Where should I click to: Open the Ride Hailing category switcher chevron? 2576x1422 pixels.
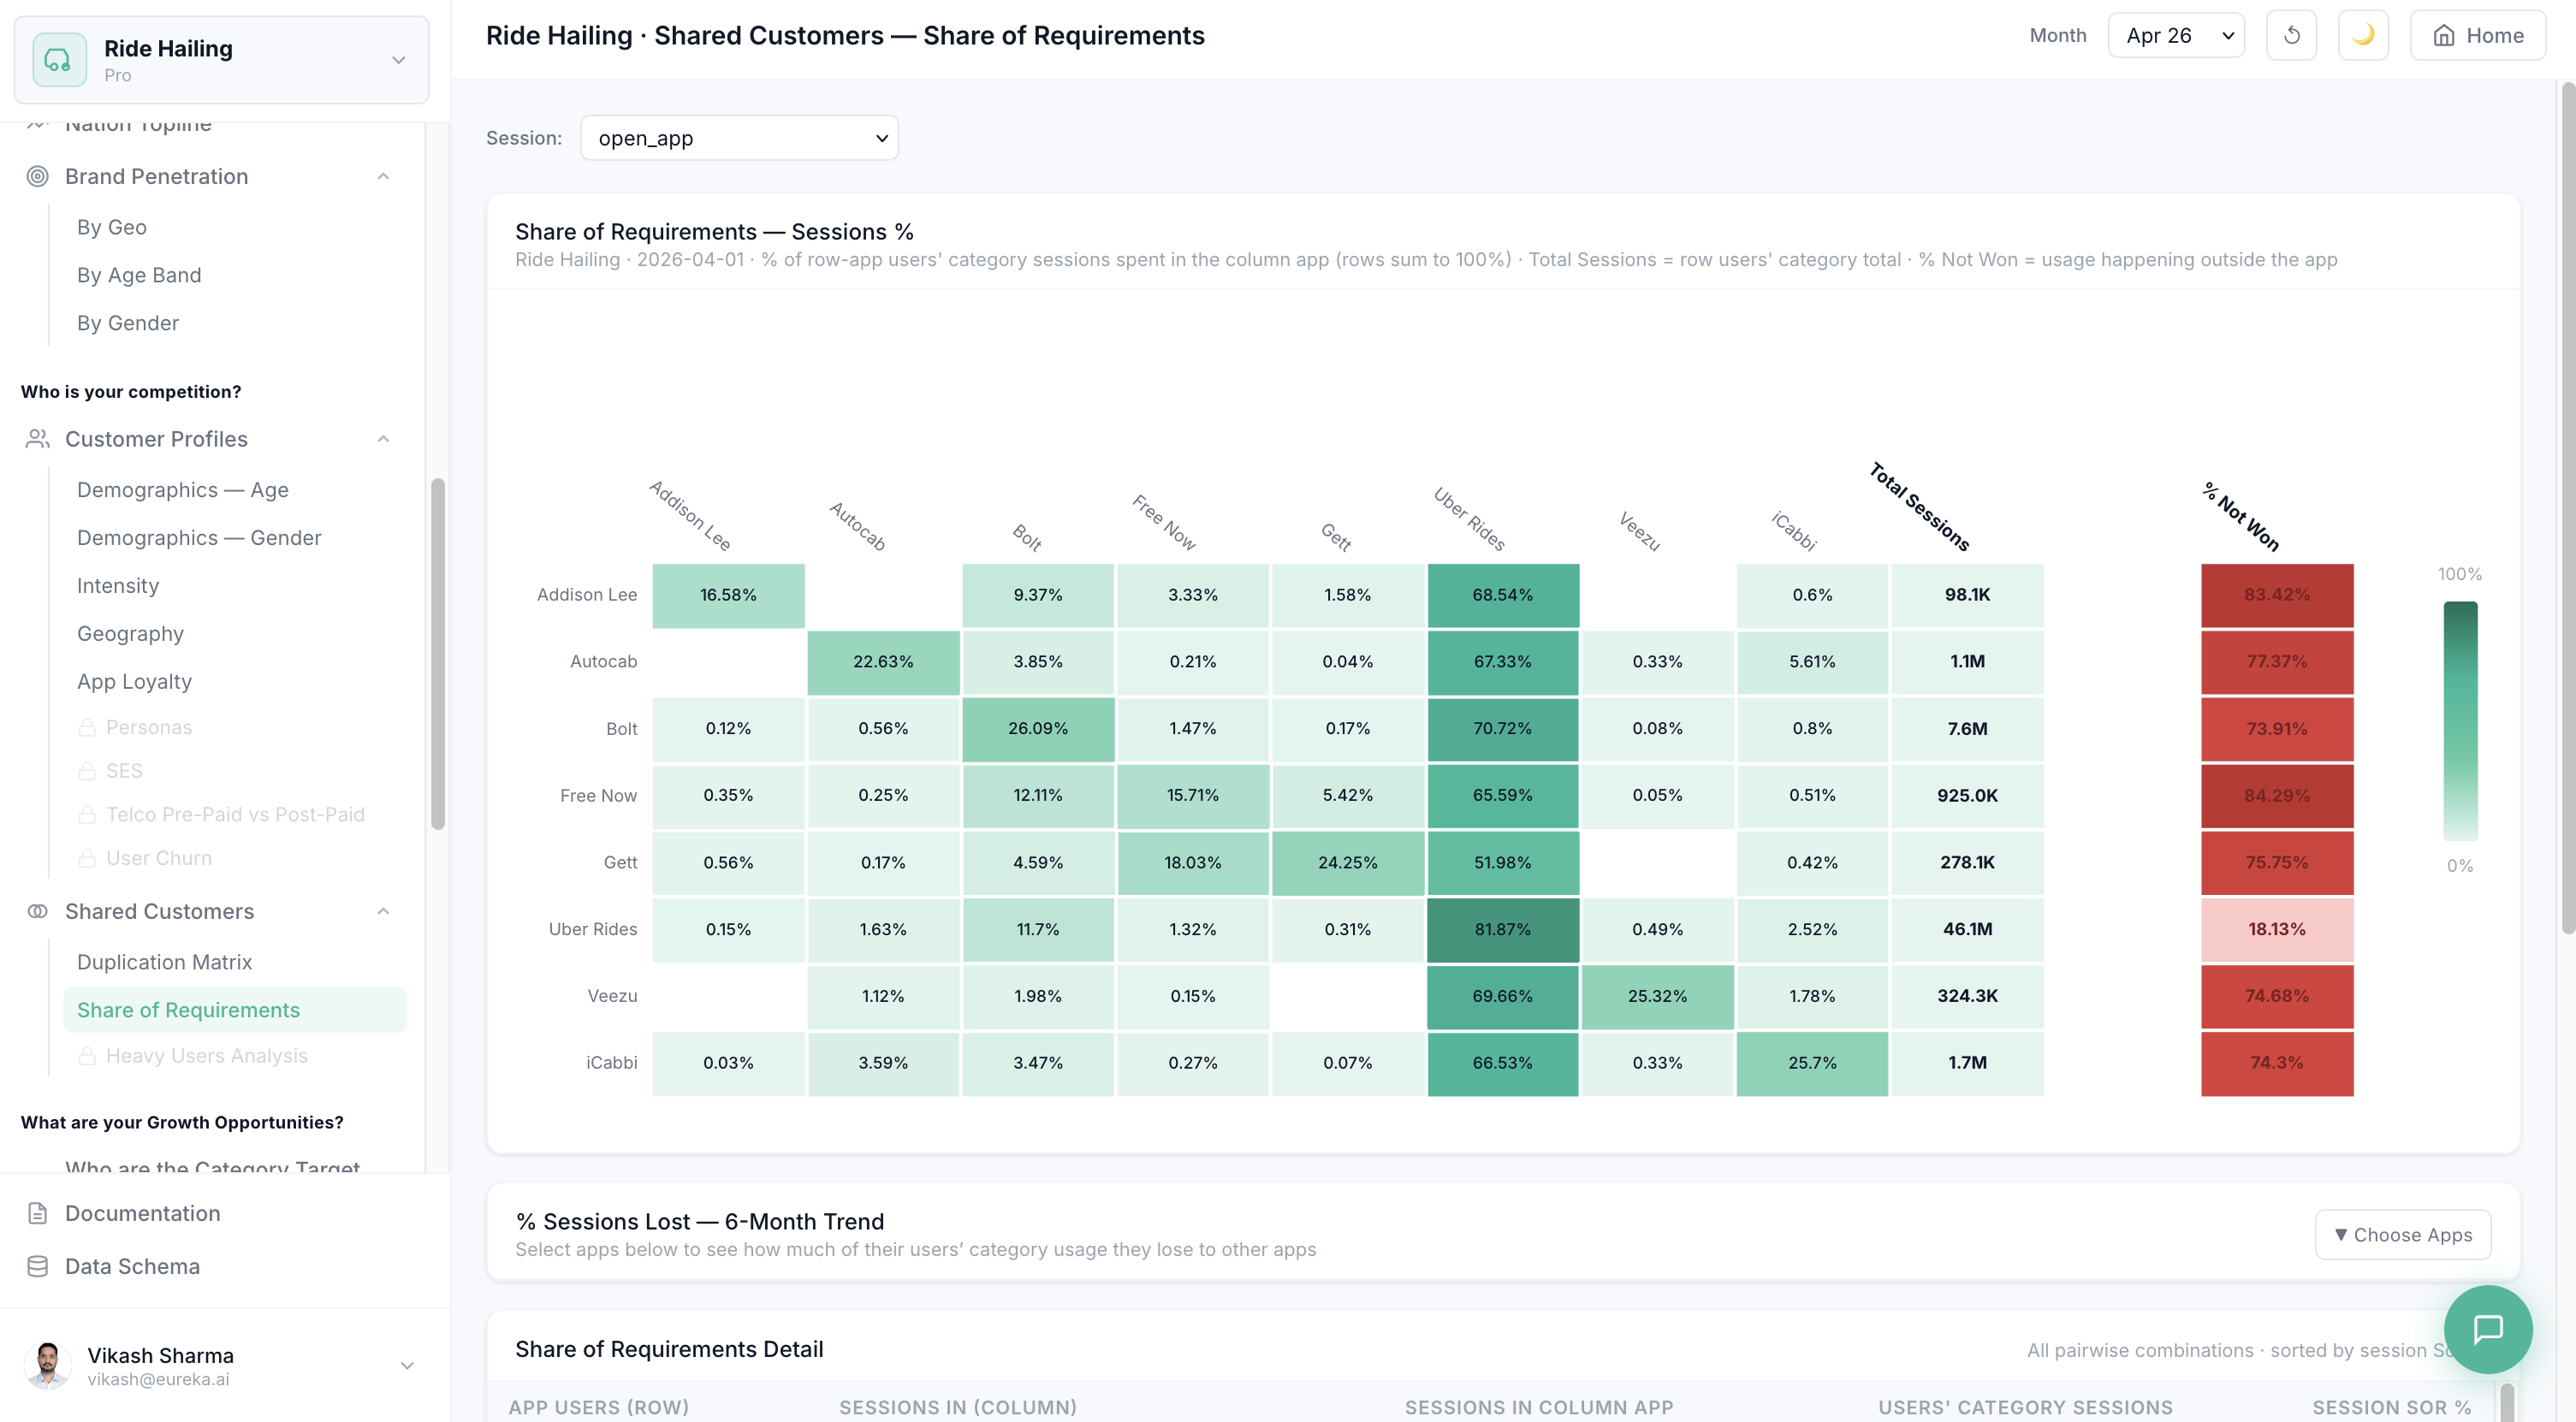398,60
